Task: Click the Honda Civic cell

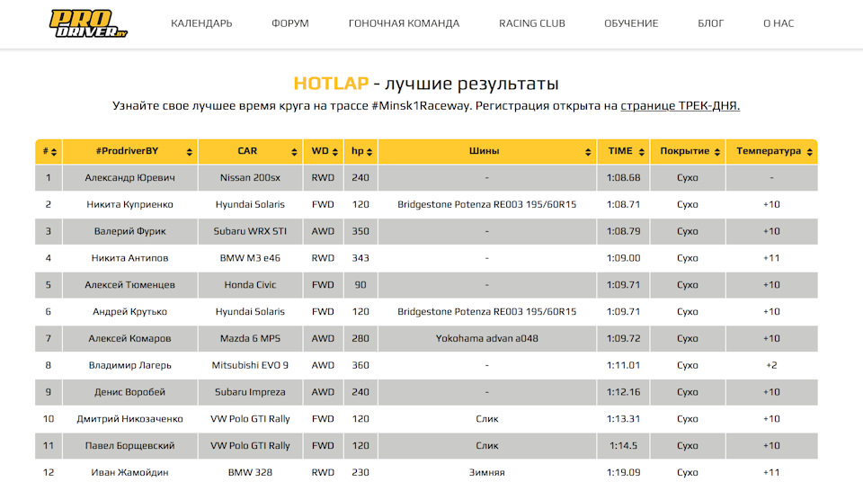Action: click(x=250, y=285)
